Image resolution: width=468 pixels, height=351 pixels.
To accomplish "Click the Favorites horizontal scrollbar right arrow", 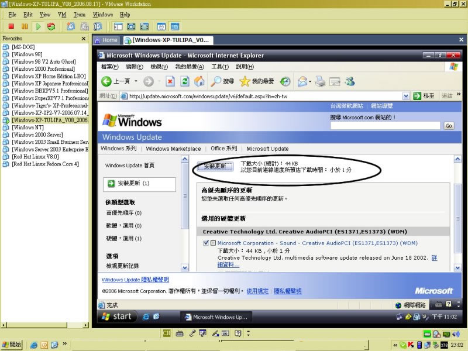I will 86,325.
